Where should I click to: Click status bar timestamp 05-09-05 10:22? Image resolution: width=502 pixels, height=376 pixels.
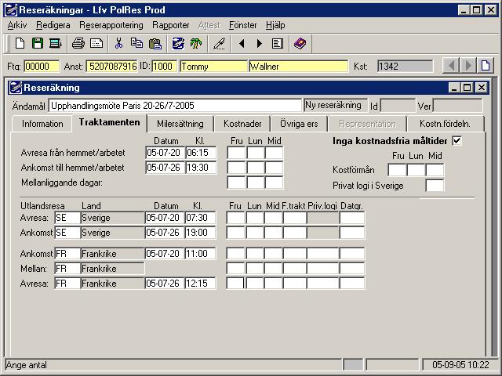[x=460, y=365]
